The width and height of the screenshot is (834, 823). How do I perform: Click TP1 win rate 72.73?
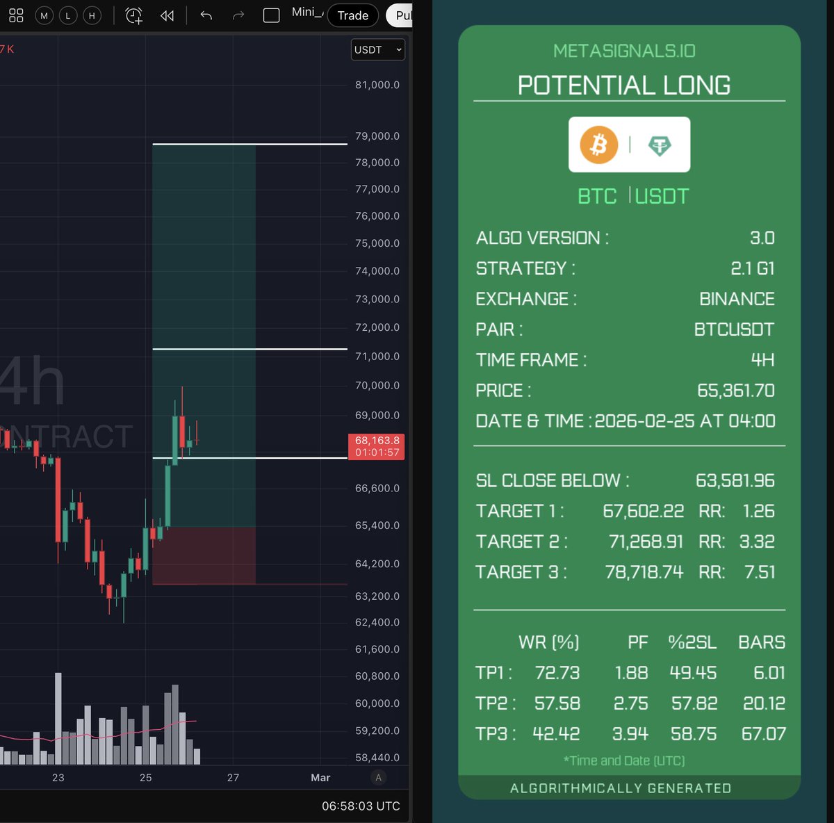tap(557, 673)
